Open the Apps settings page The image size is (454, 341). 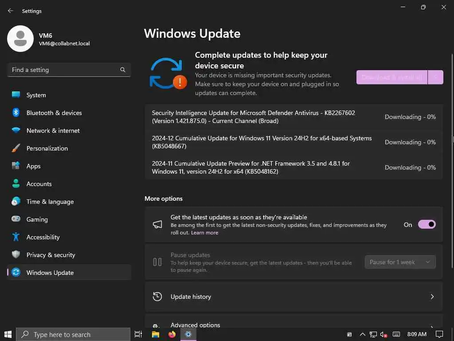[69, 166]
